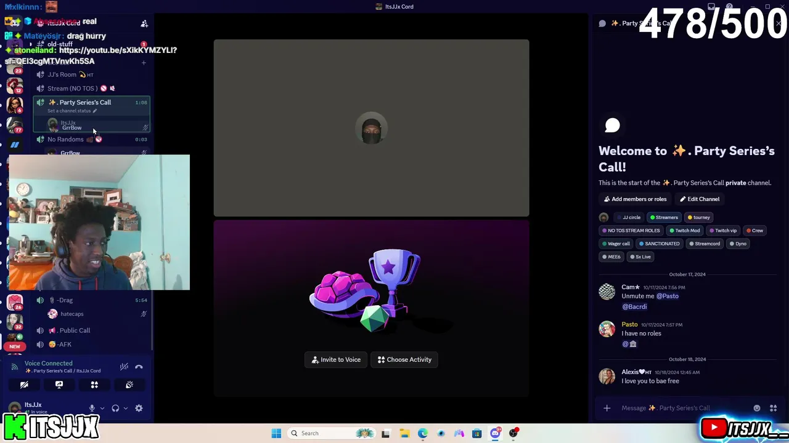This screenshot has width=789, height=443.
Task: Mute the microphone
Action: tap(92, 408)
